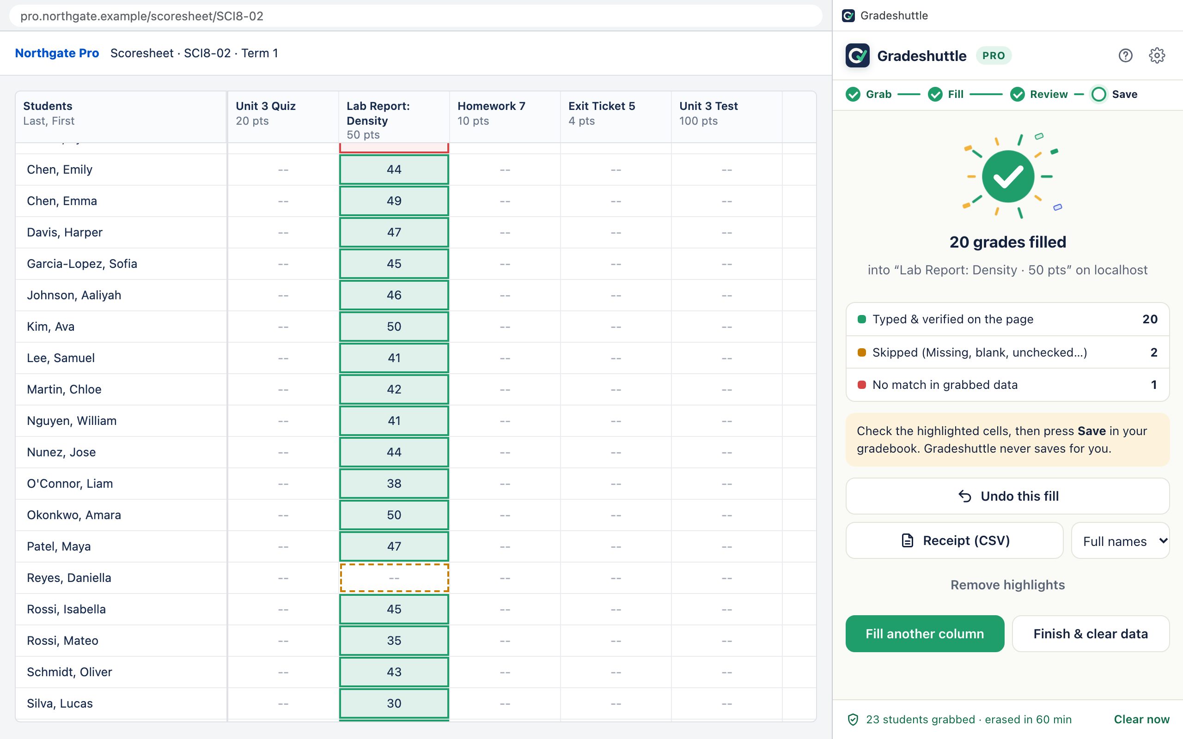Click Rossi, Mateo's score 35
This screenshot has height=739, width=1183.
click(394, 641)
